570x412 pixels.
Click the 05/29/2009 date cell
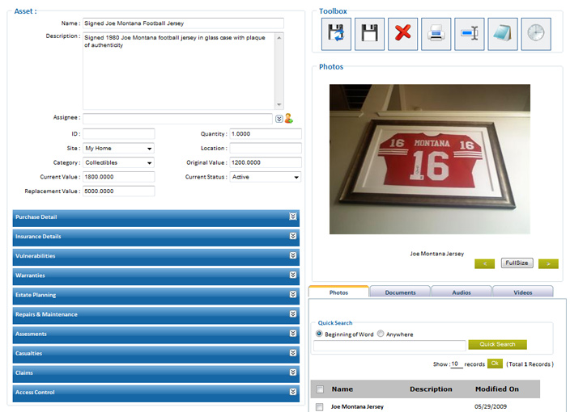pyautogui.click(x=491, y=407)
